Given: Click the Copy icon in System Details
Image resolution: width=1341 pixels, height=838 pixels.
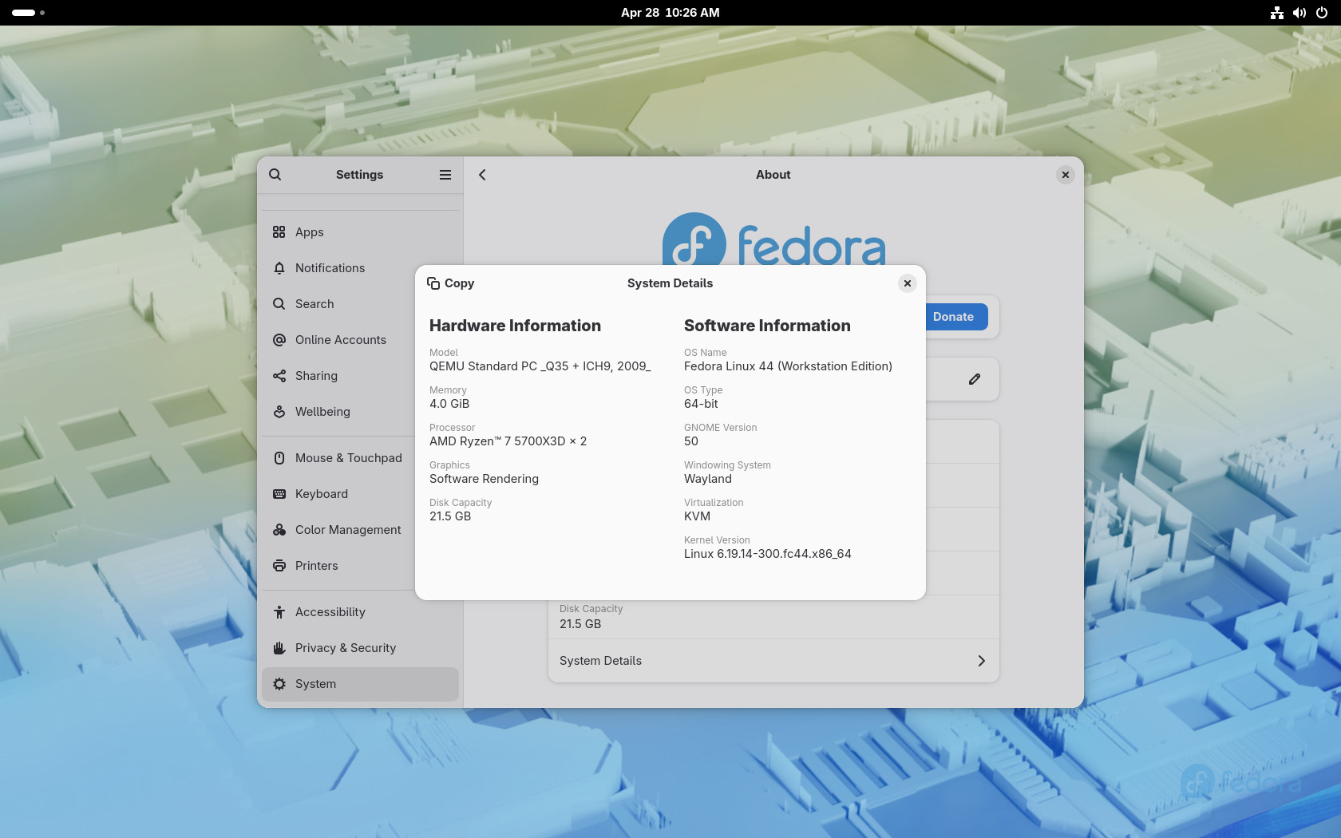Looking at the screenshot, I should coord(433,283).
